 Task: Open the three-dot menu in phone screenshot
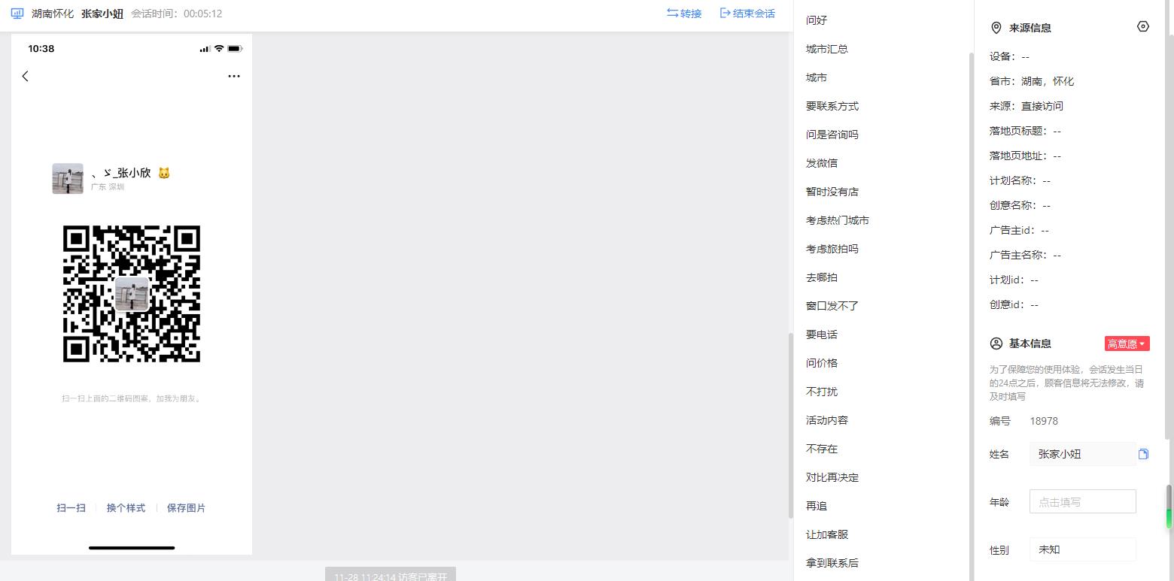coord(234,76)
